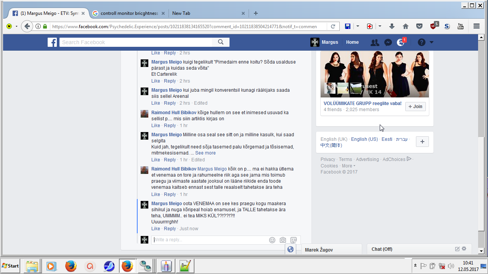Open the Quick Help question mark icon

[x=421, y=42]
